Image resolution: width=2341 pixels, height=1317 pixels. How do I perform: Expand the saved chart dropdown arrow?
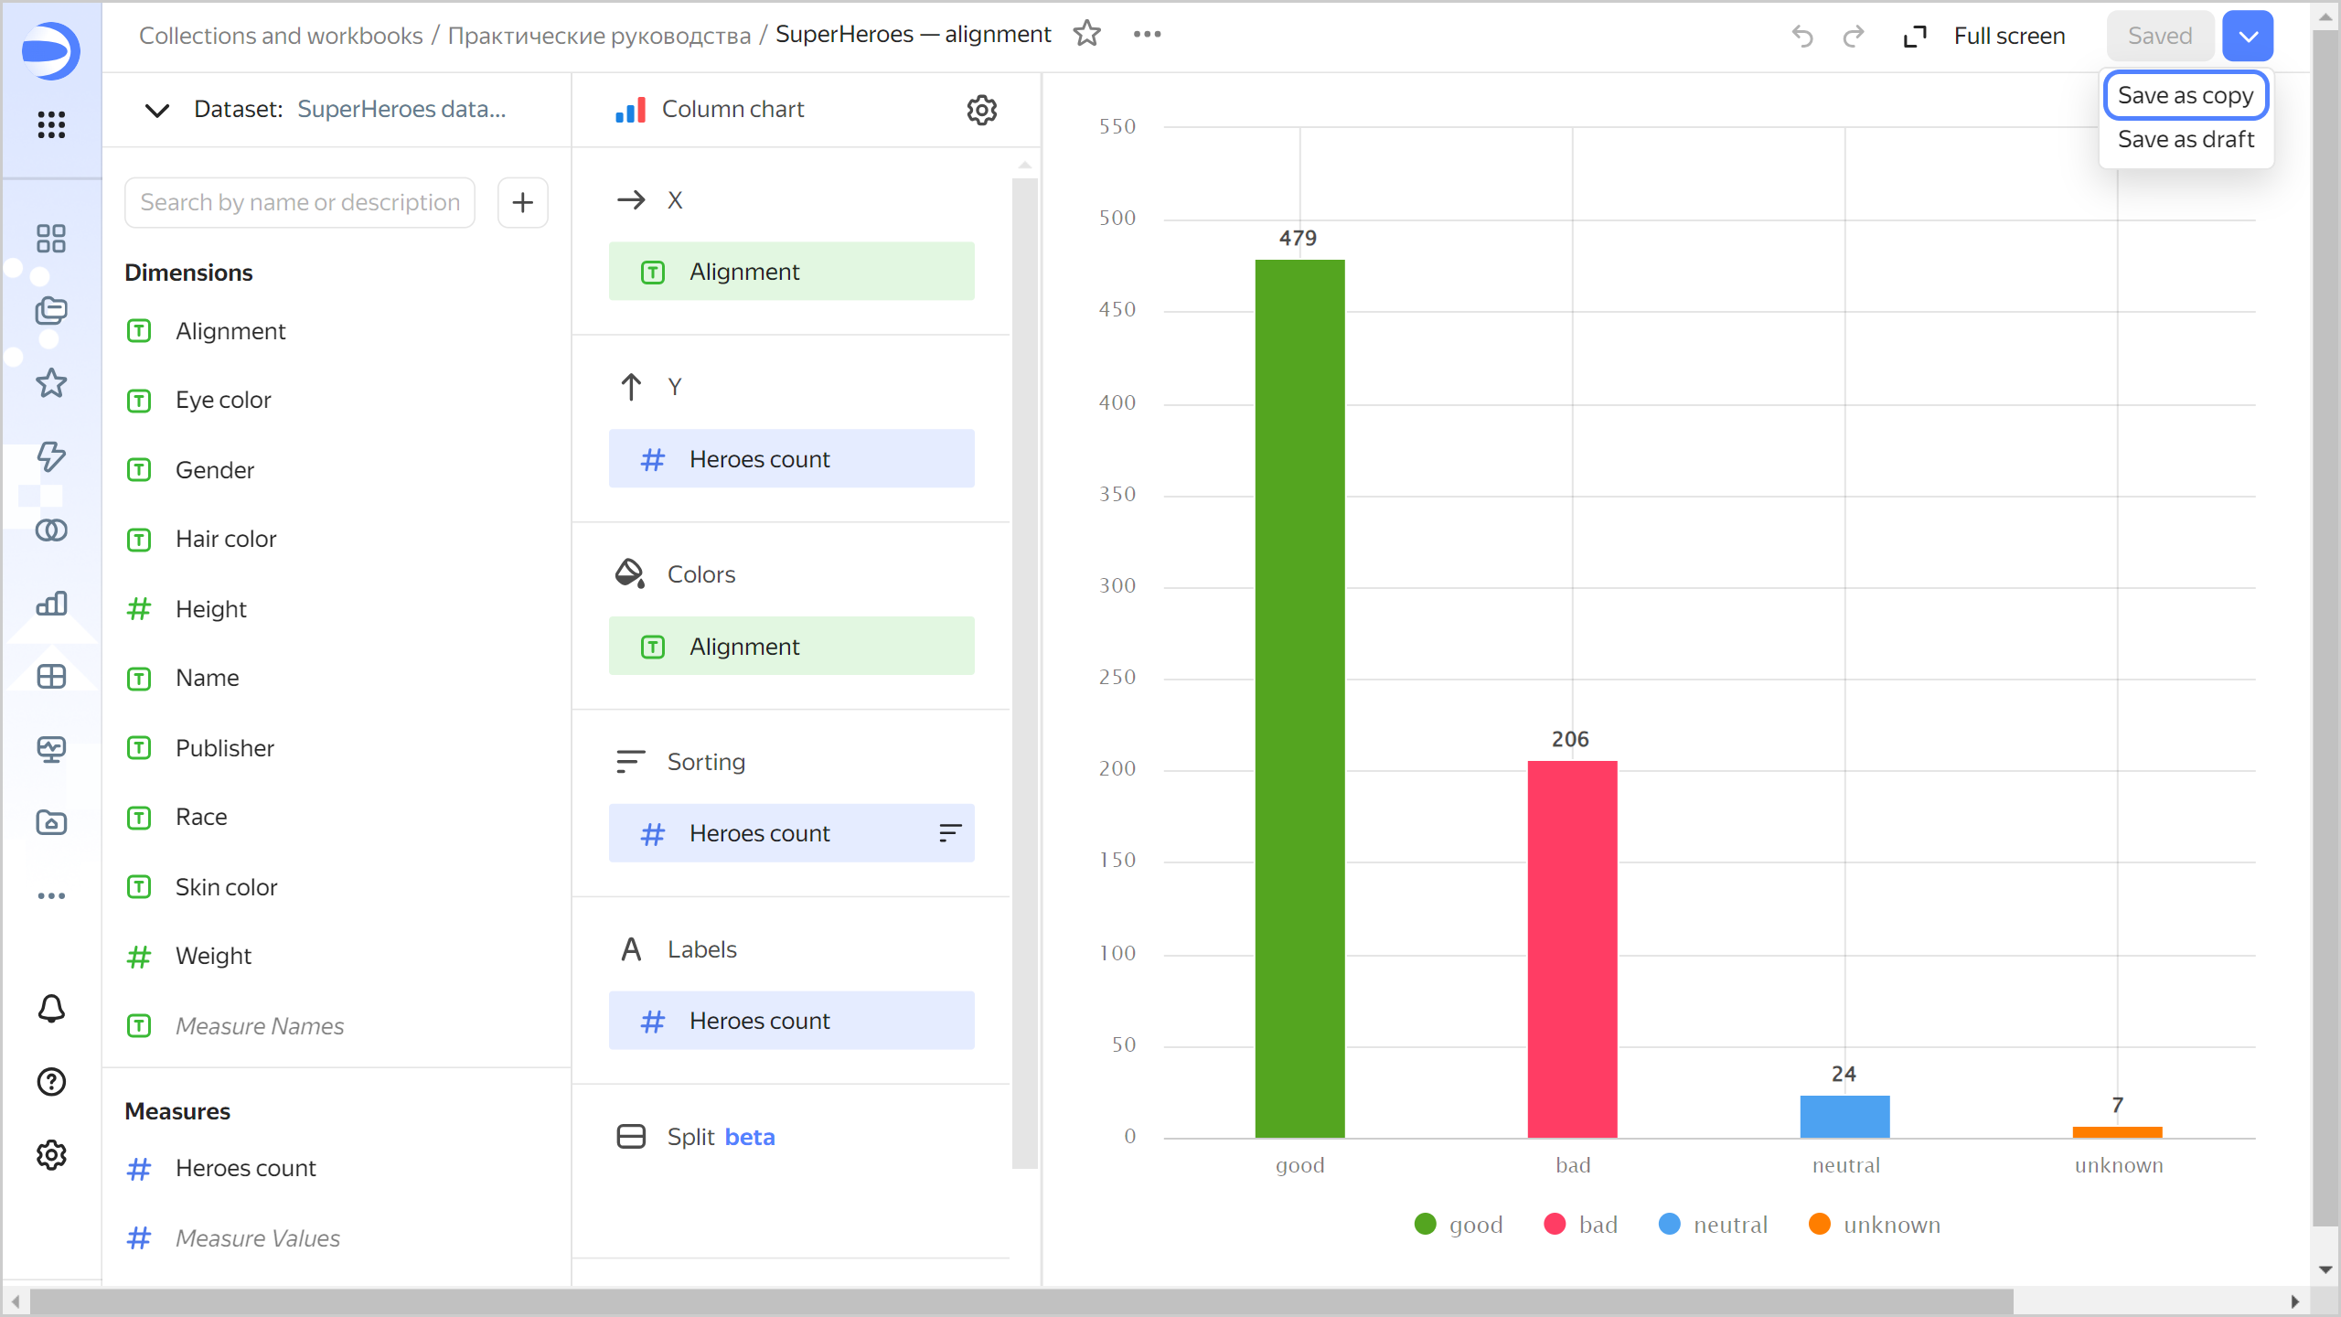2248,36
